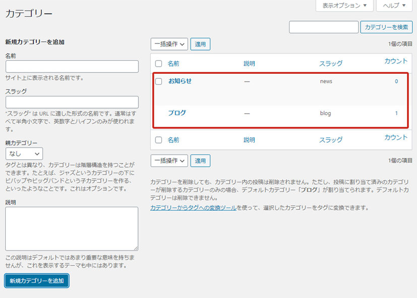This screenshot has height=298, width=417.
Task: Toggle the select-all checkbox in table footer
Action: 158,140
